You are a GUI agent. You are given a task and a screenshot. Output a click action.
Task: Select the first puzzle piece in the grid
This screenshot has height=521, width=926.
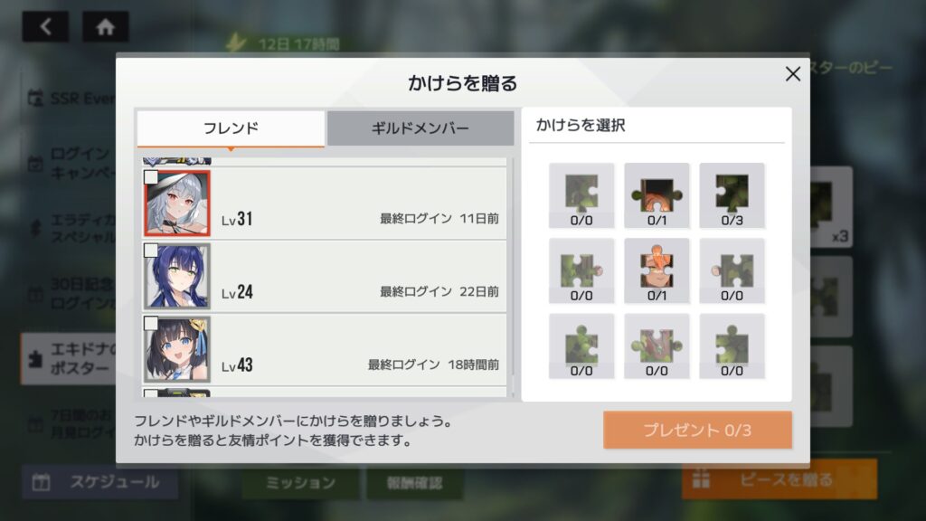coord(581,195)
